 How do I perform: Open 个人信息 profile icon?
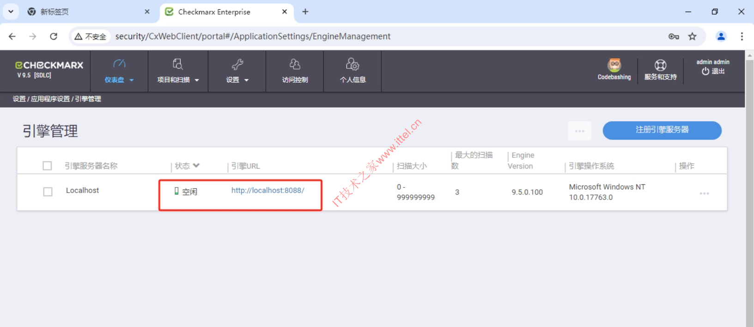tap(353, 64)
